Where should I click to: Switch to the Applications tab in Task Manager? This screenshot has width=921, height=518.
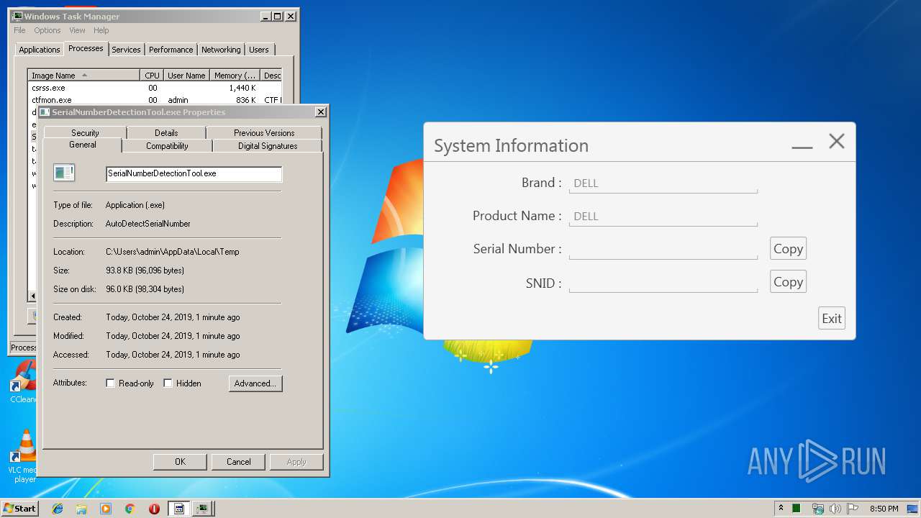pyautogui.click(x=40, y=50)
